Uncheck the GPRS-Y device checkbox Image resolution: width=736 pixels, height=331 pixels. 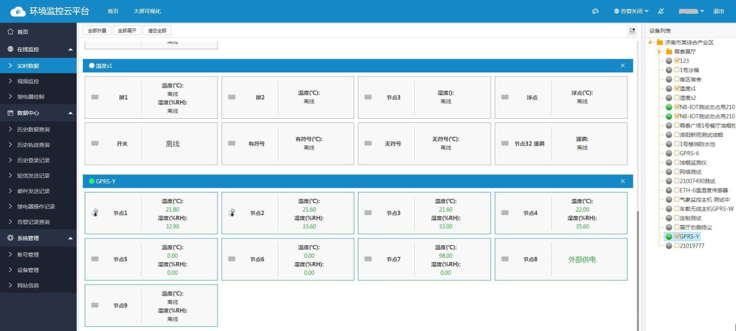[677, 237]
